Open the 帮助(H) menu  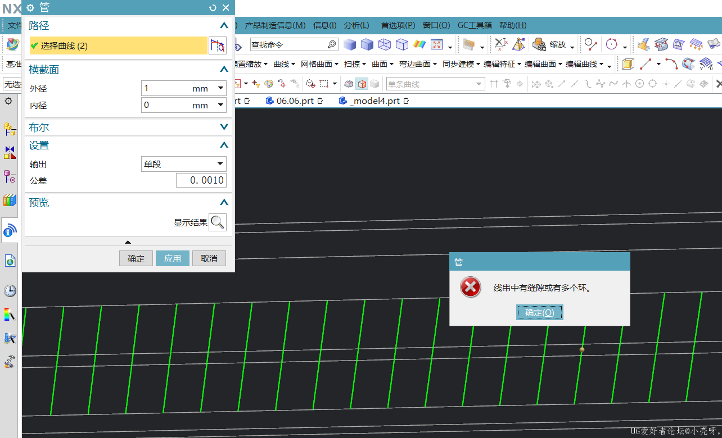tap(513, 25)
